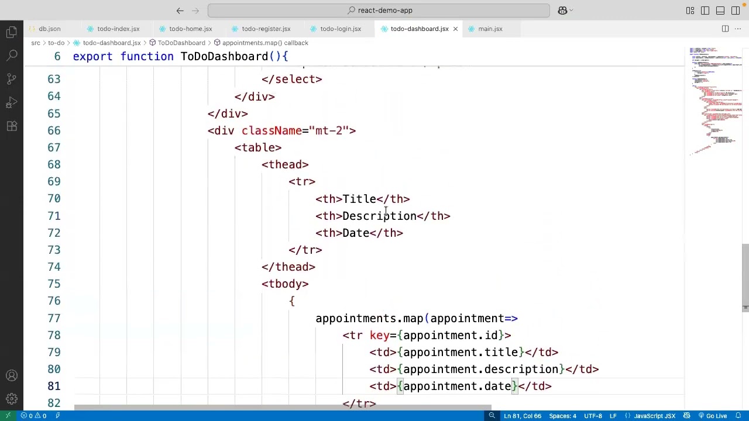Click the status bar magnifier zoom icon
This screenshot has width=749, height=421.
click(492, 416)
